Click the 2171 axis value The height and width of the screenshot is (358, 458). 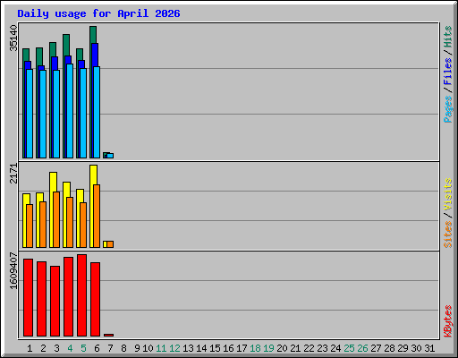click(13, 174)
